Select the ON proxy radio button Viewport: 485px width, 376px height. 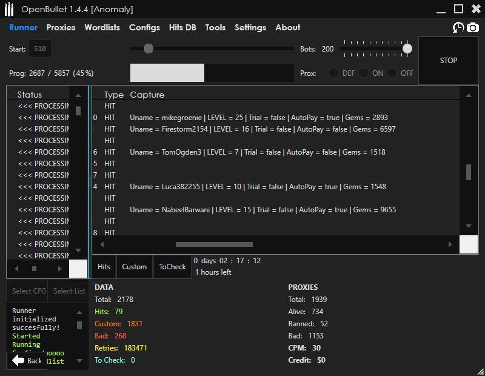pos(363,73)
